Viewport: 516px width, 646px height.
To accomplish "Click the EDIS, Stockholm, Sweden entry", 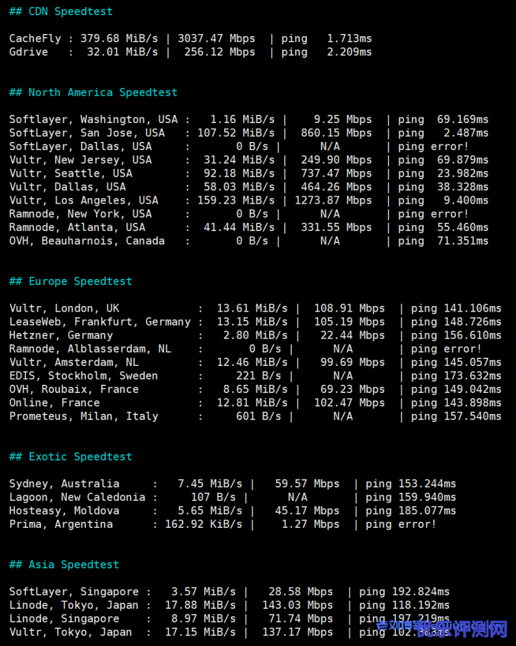I will (x=83, y=375).
